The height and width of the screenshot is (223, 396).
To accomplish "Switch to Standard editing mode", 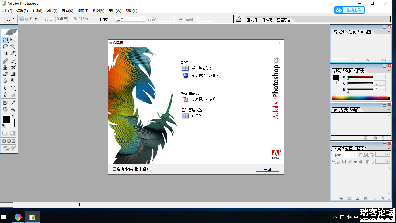I will coord(5,133).
